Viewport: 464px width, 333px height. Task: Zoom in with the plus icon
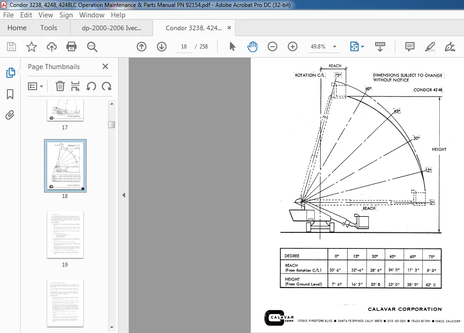[292, 47]
